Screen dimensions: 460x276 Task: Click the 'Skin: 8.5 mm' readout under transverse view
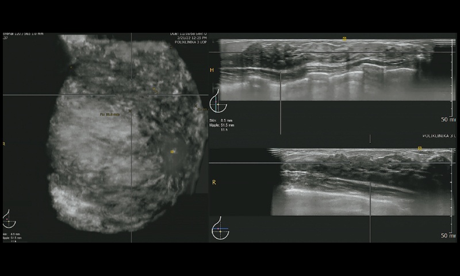(221, 121)
